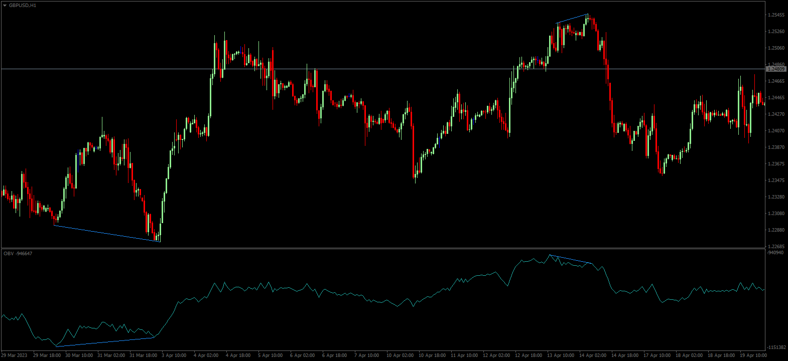Click the GBPUSD,H1 chart title
788x361 pixels.
pyautogui.click(x=23, y=6)
